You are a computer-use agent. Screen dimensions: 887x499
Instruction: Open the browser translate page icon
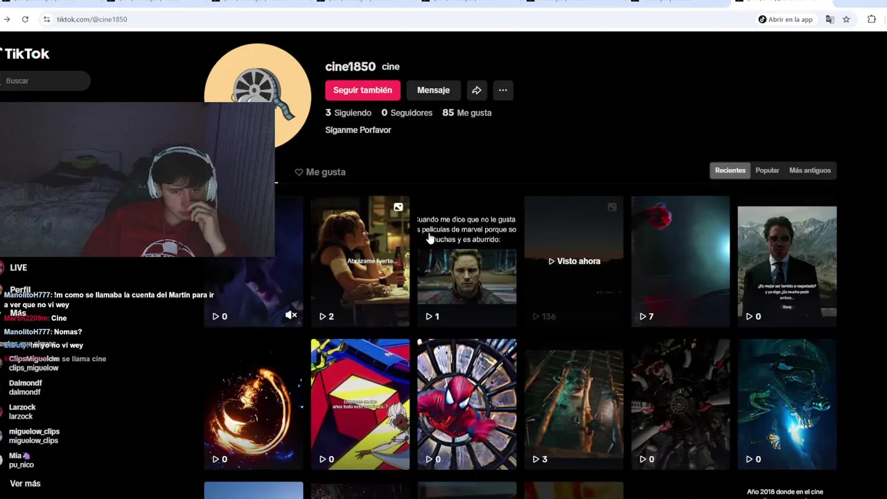point(829,19)
